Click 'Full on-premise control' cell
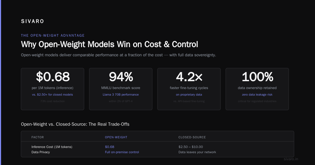This screenshot has height=165, width=315. tap(122, 152)
